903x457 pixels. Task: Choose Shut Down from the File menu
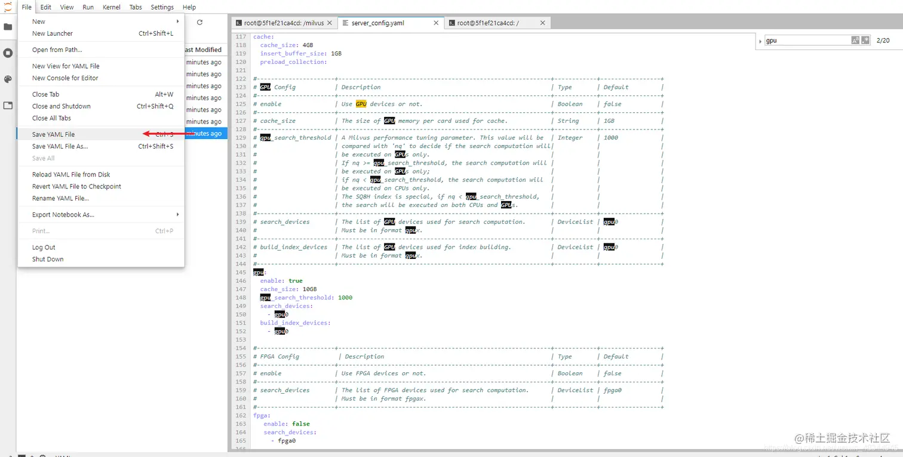coord(101,260)
